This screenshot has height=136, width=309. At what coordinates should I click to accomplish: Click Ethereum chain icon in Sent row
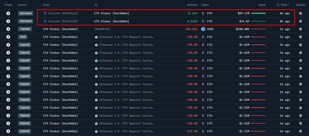pos(8,37)
